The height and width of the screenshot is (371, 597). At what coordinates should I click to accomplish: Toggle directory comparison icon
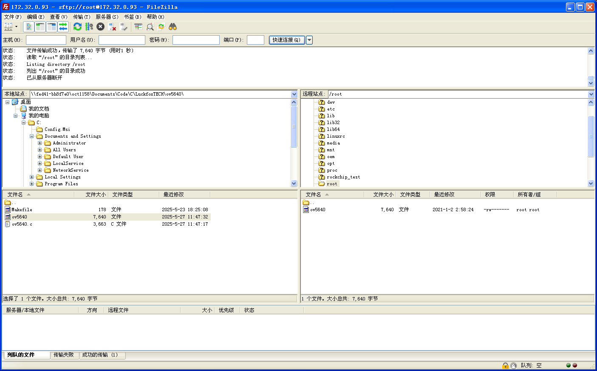(150, 27)
